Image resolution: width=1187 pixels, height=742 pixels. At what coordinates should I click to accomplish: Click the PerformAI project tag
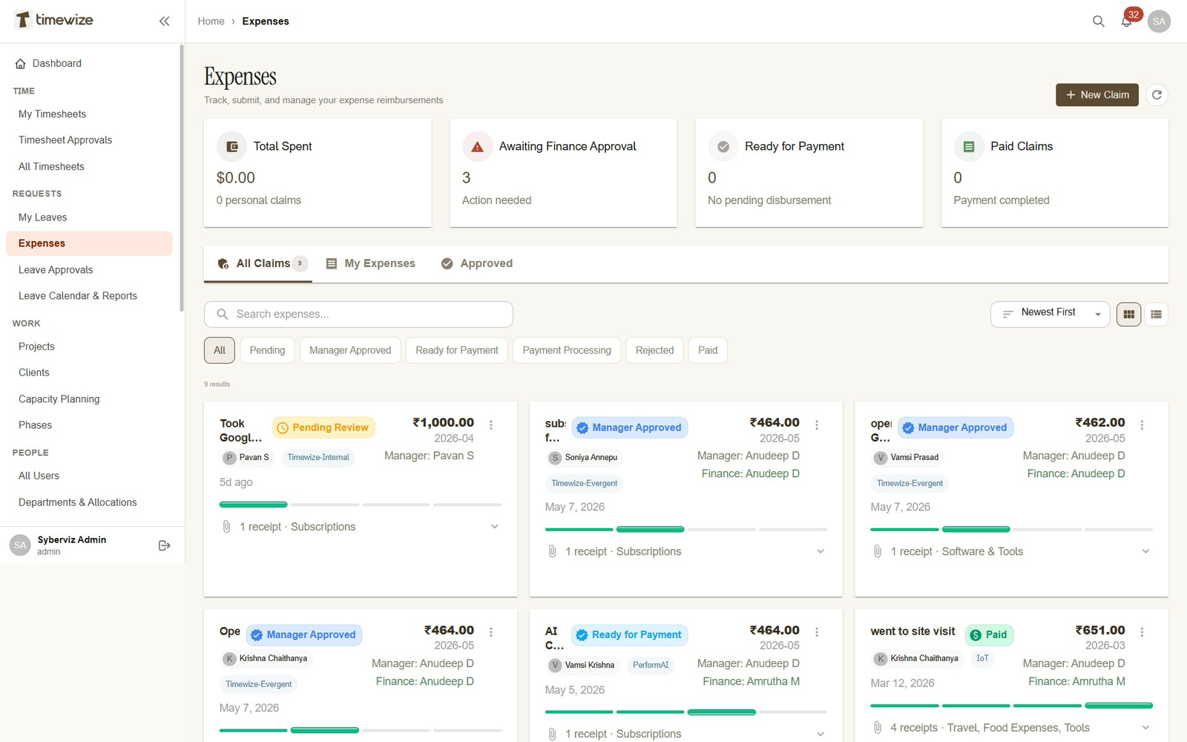pos(651,665)
